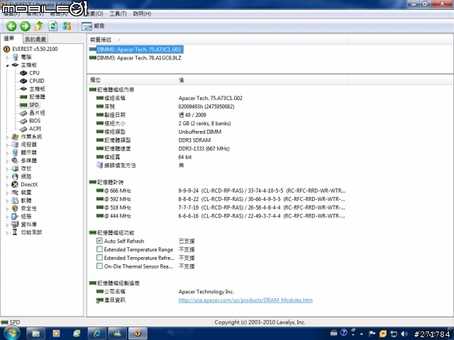The height and width of the screenshot is (340, 454).
Task: Select the ACPI item in tree
Action: pyautogui.click(x=35, y=129)
